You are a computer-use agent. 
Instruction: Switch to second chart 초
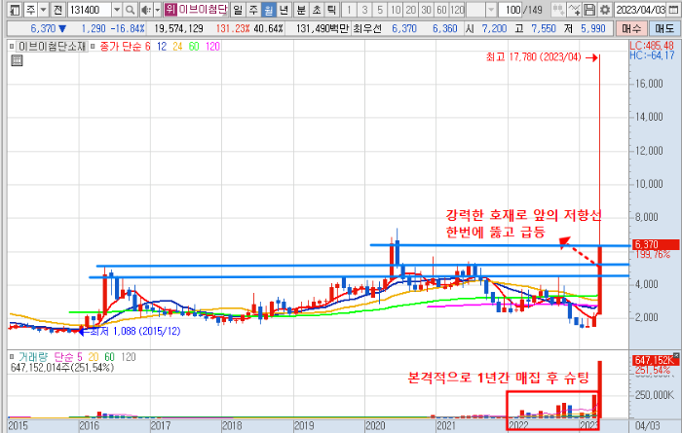317,10
